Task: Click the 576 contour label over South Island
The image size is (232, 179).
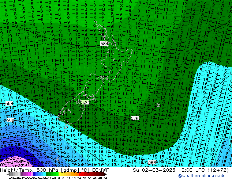Action: [x=85, y=102]
